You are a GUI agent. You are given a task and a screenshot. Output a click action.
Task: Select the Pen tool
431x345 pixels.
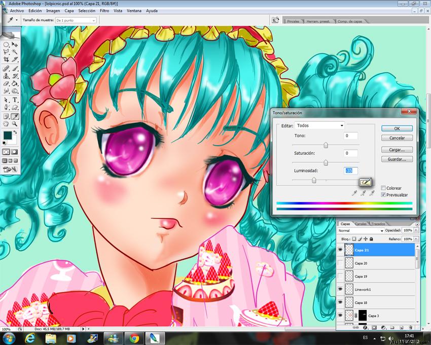pyautogui.click(x=6, y=107)
